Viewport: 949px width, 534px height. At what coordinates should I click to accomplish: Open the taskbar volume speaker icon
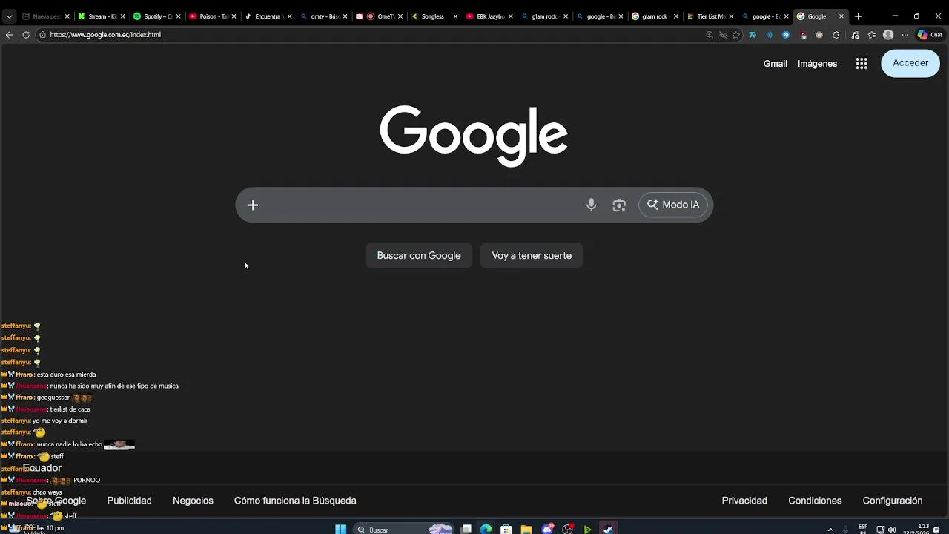tap(891, 530)
